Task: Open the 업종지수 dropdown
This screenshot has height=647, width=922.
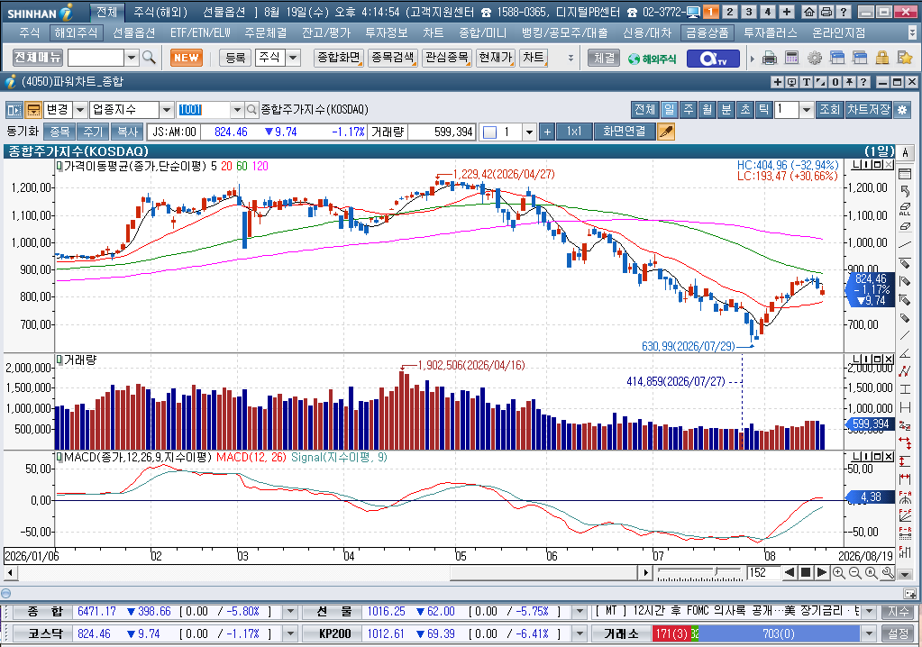Action: coord(167,110)
